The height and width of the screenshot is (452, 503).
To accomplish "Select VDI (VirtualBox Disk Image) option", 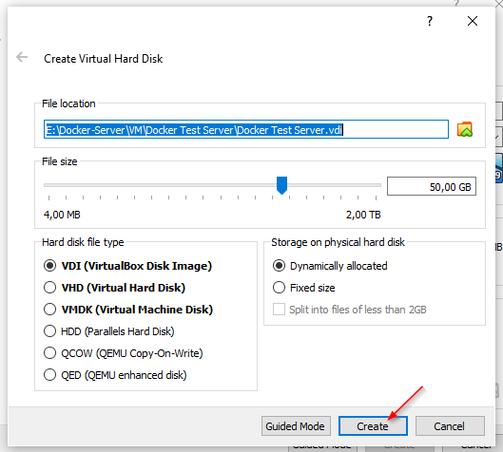I will [x=127, y=266].
